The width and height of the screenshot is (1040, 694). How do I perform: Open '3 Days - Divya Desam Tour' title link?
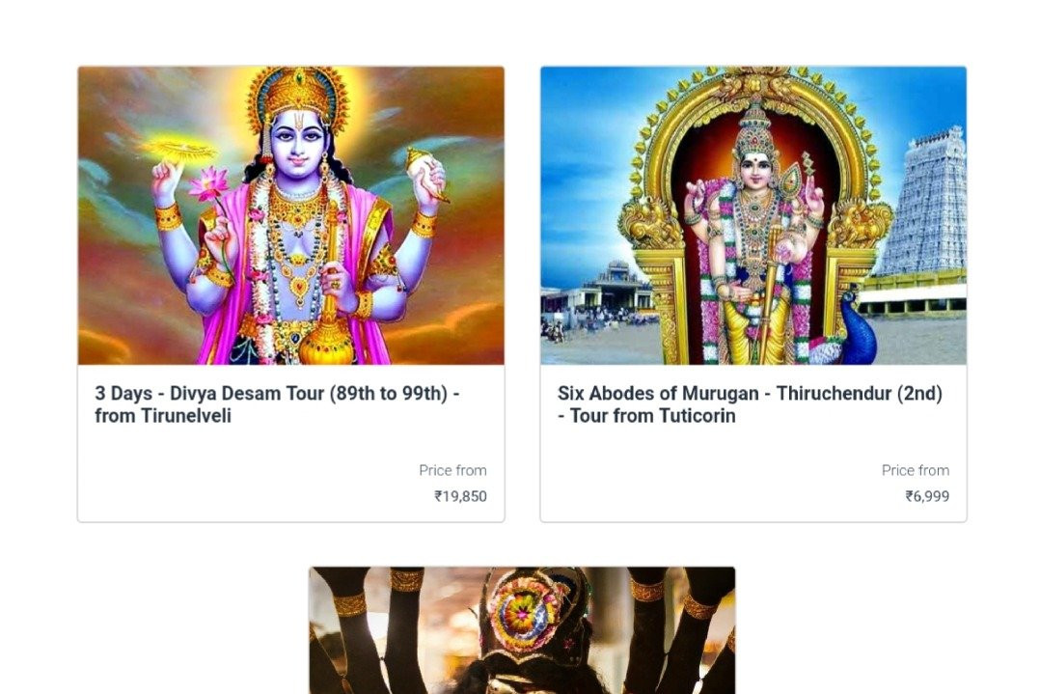click(277, 404)
